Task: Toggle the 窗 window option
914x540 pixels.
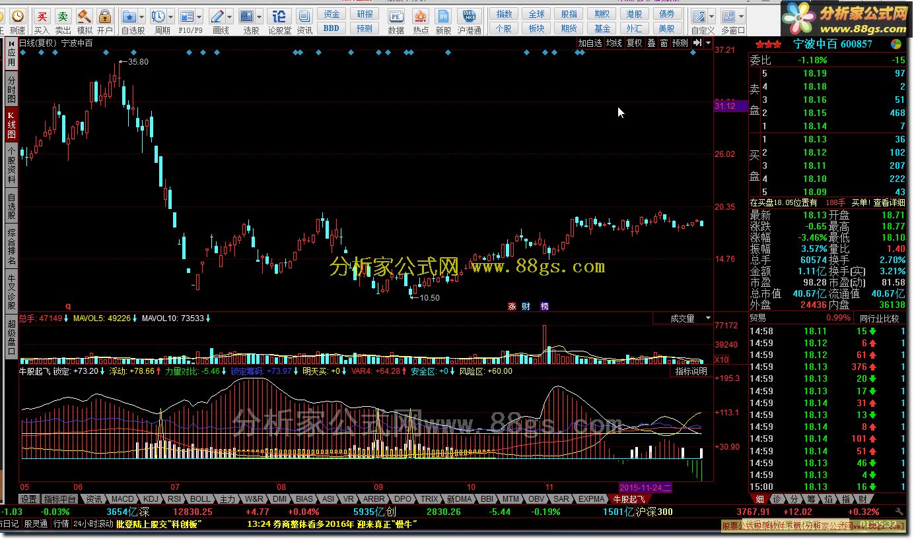Action: (664, 43)
